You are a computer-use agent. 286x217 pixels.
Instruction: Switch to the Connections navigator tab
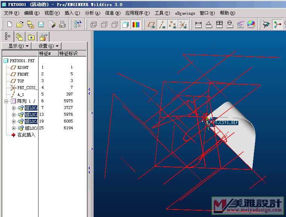point(43,37)
